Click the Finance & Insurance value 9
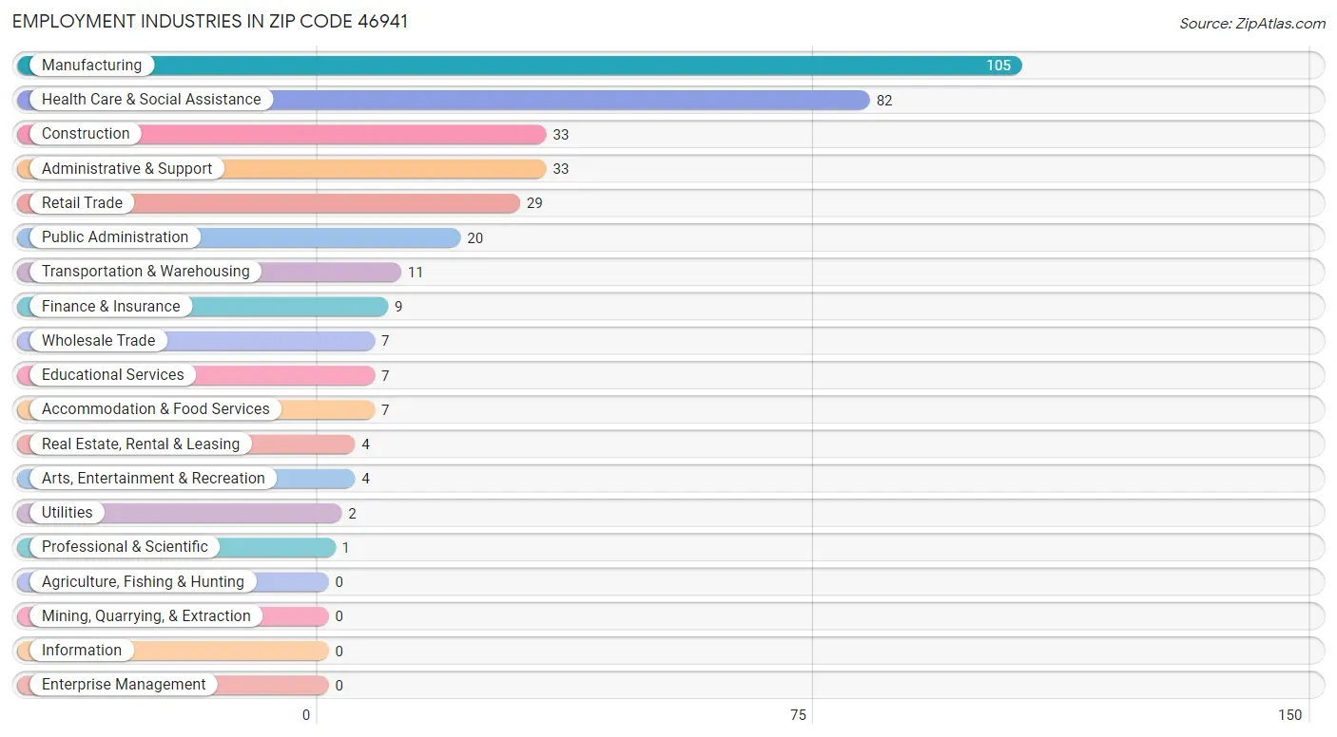This screenshot has height=737, width=1337. coord(398,307)
